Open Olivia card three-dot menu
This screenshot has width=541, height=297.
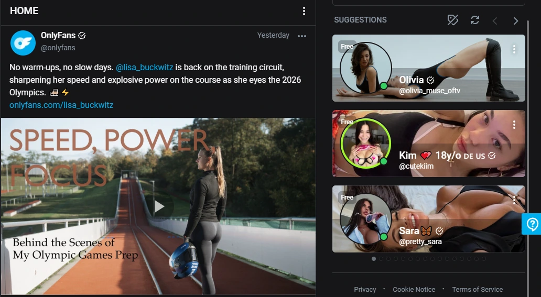point(514,49)
